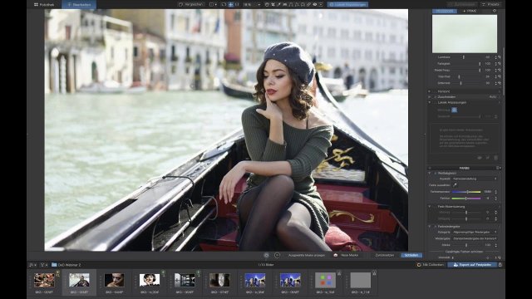Click the new mask icon in bottom toolbar
The width and height of the screenshot is (532, 299).
click(x=336, y=255)
